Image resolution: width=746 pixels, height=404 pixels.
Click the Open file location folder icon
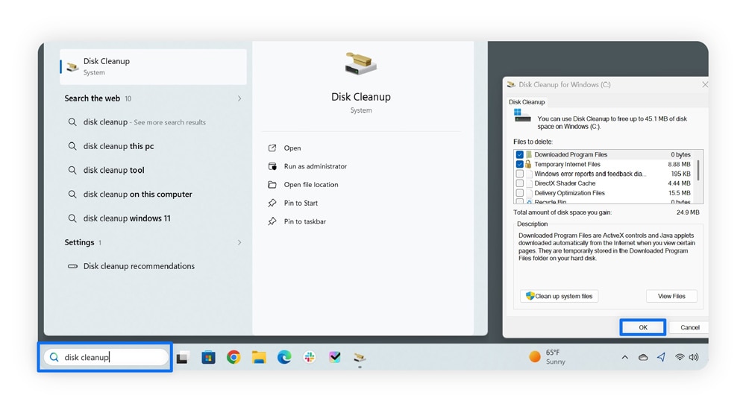272,184
